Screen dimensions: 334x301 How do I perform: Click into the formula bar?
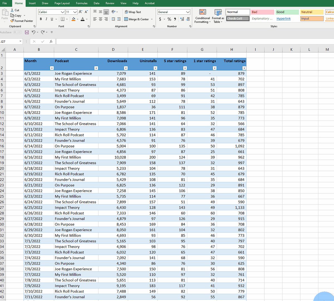195,41
